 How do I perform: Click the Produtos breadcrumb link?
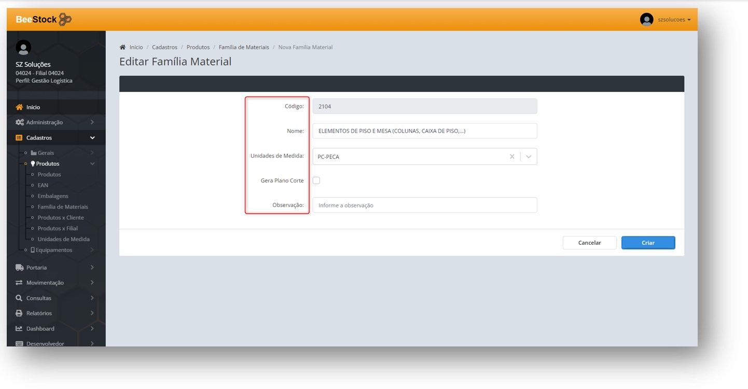pos(198,47)
